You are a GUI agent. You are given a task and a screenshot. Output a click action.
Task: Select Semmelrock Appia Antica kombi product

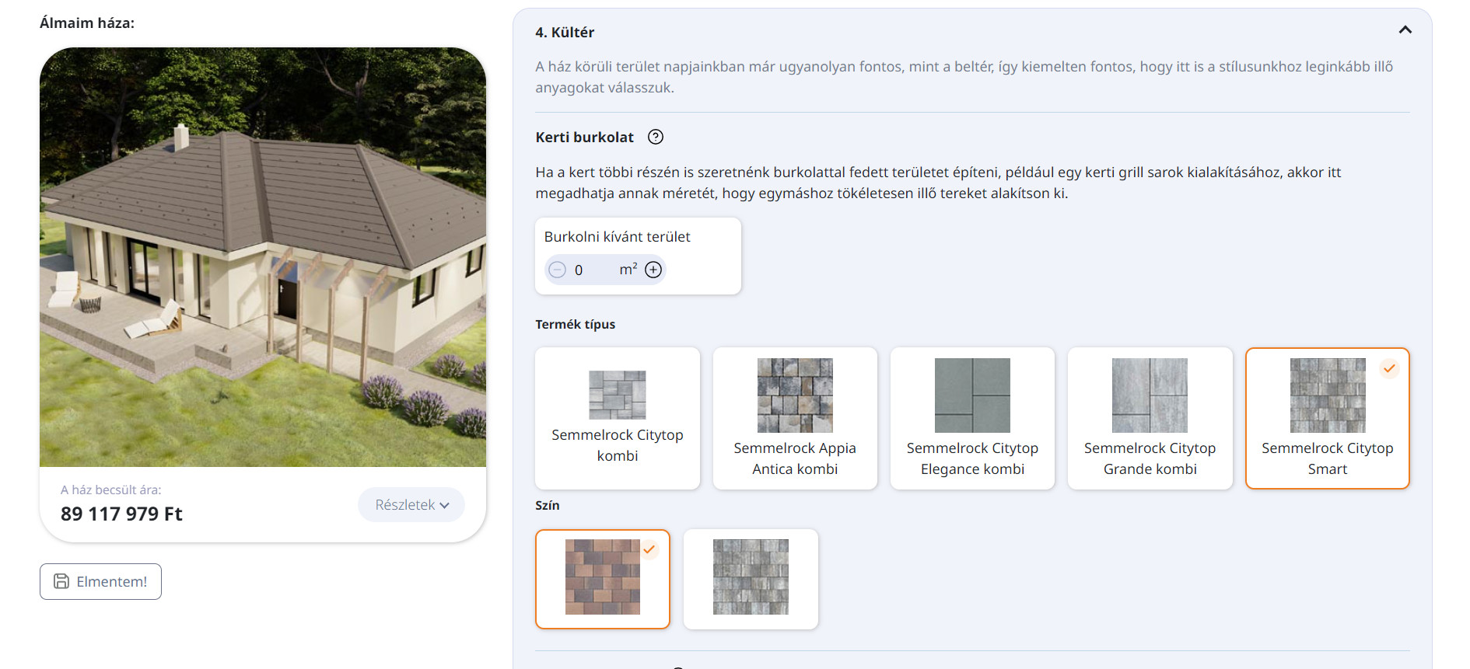[x=795, y=418]
